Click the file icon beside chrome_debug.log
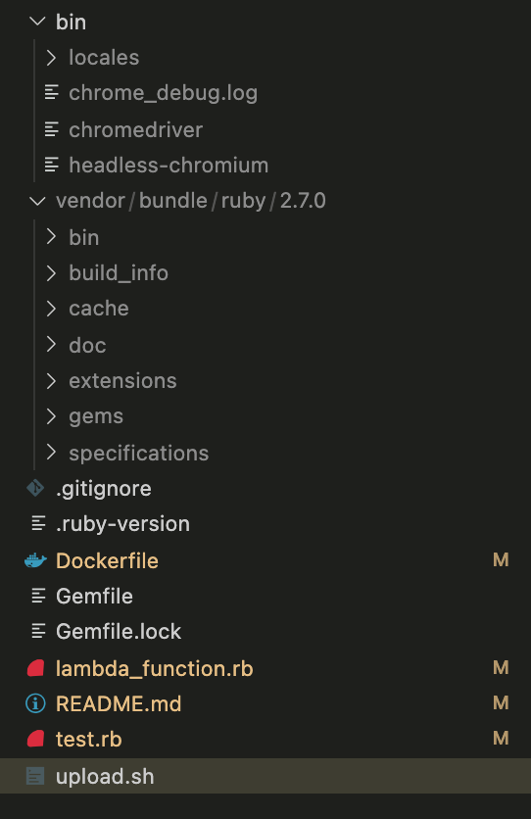Viewport: 531px width, 819px height. 51,92
